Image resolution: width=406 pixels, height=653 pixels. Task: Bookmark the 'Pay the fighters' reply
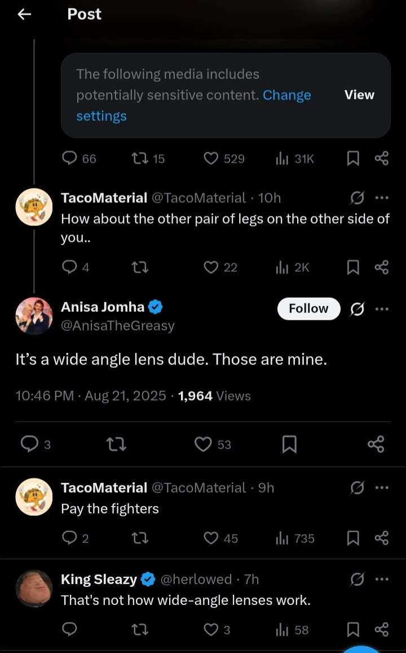pyautogui.click(x=353, y=538)
